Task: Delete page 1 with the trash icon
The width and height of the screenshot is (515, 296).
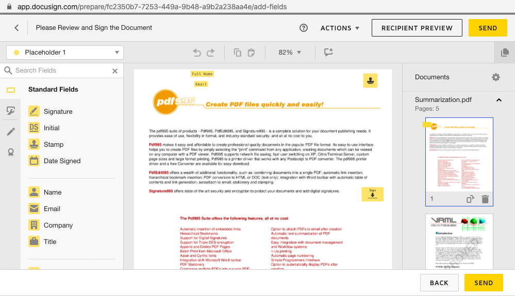Action: [485, 199]
